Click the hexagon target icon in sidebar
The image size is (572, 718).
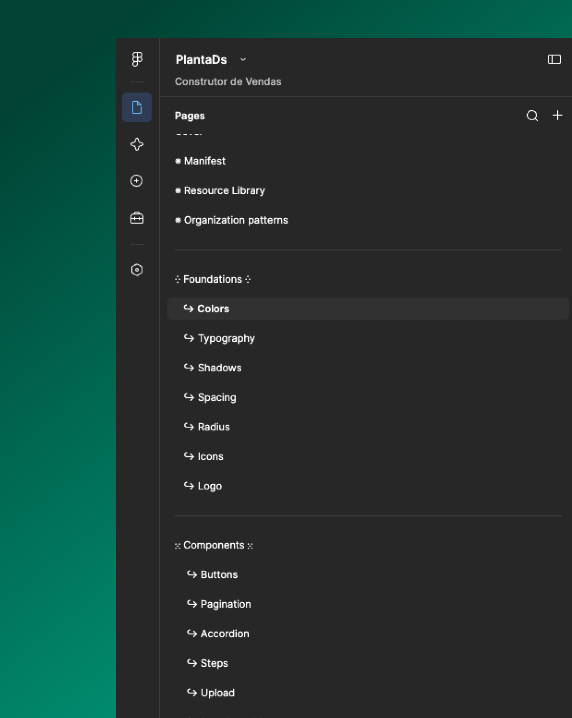click(137, 270)
